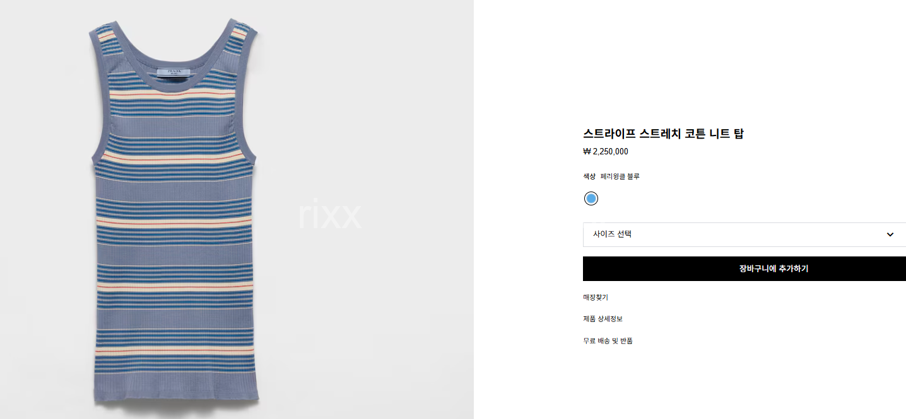Click the price ₩ 2,250,000
The height and width of the screenshot is (419, 906).
click(x=606, y=152)
